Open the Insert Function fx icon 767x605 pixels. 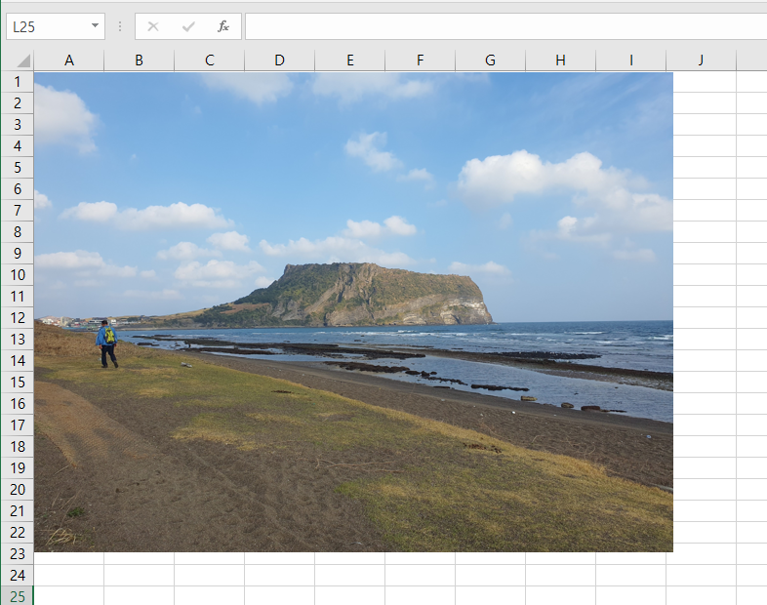(223, 26)
